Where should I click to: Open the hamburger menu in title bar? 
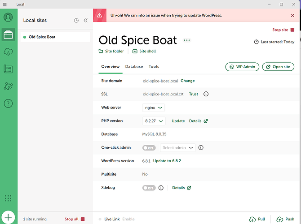pyautogui.click(x=5, y=4)
